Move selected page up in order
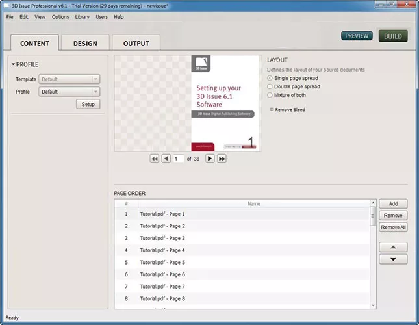419x325 pixels. [x=393, y=247]
